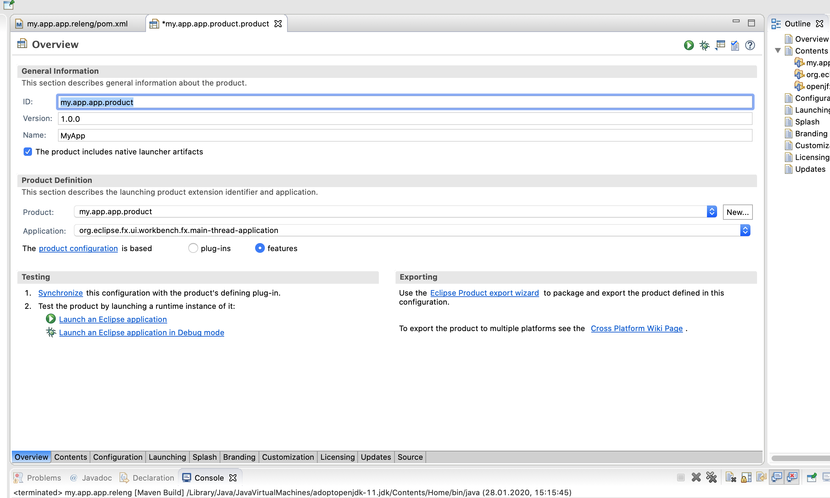Image resolution: width=830 pixels, height=498 pixels.
Task: Click the Export product icon in Overview toolbar
Action: (720, 45)
